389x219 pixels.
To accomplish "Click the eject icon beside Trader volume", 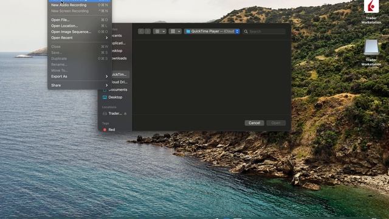I will (125, 114).
